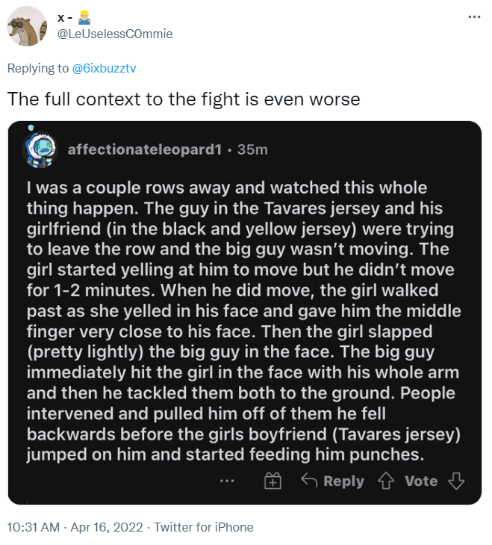Click the Apr 16, 2022 date link
The image size is (492, 545).
tap(107, 527)
